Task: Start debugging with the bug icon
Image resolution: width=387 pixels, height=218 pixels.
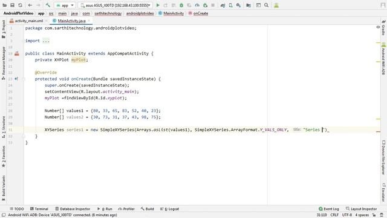Action: (x=181, y=5)
